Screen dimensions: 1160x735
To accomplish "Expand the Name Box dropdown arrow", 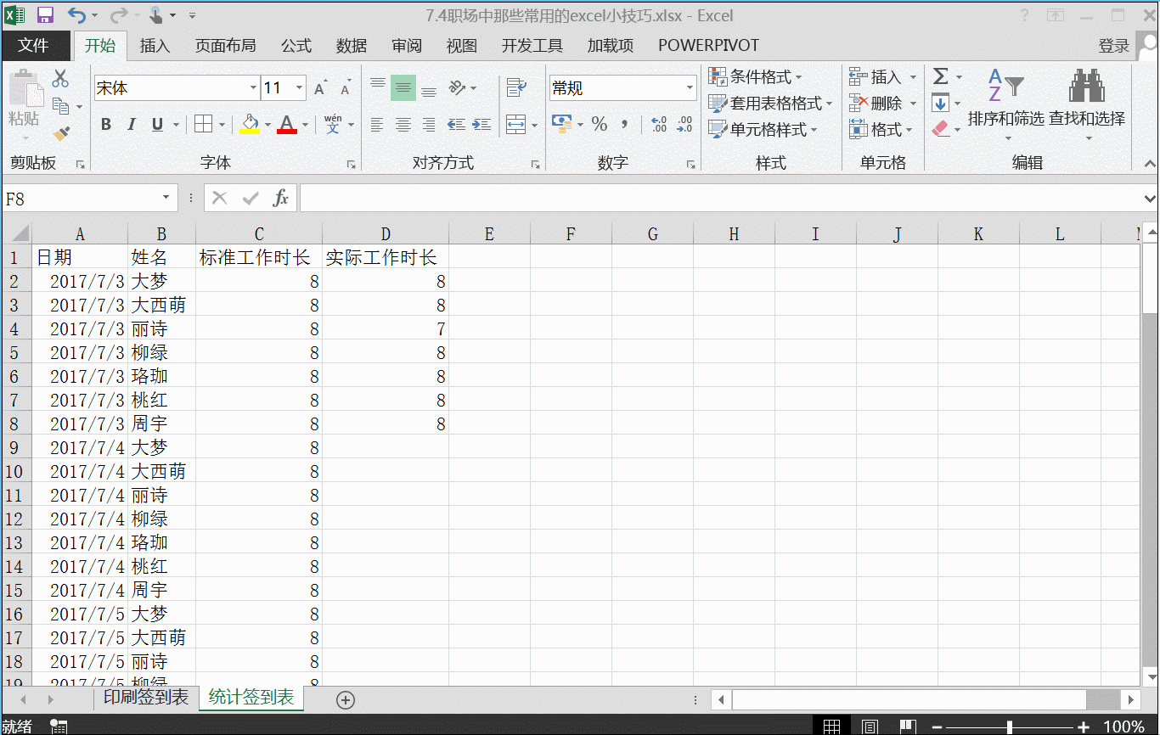I will pyautogui.click(x=166, y=198).
